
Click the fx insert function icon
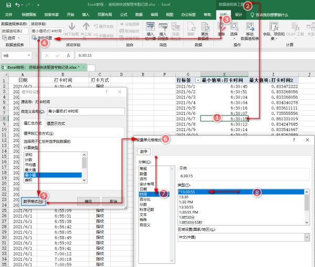68,56
